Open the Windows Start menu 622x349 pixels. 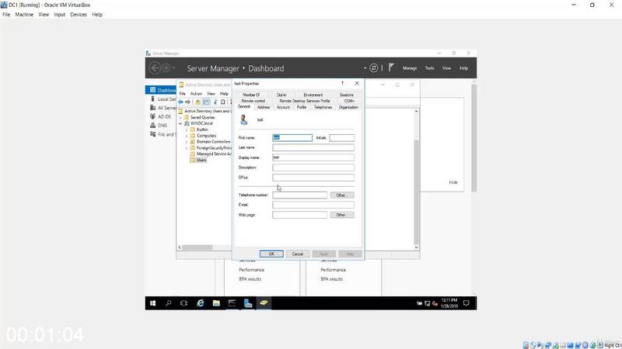(x=152, y=303)
